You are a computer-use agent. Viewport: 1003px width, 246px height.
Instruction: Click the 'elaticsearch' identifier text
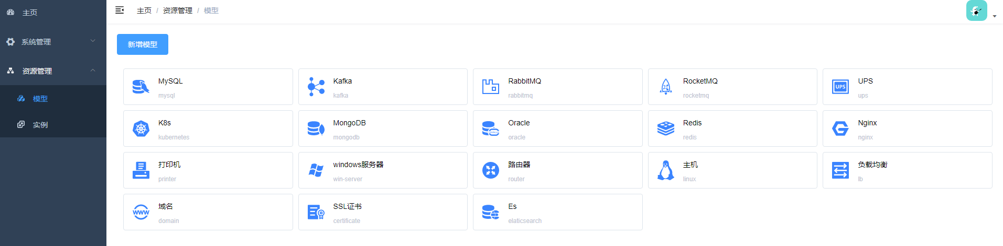pyautogui.click(x=525, y=221)
